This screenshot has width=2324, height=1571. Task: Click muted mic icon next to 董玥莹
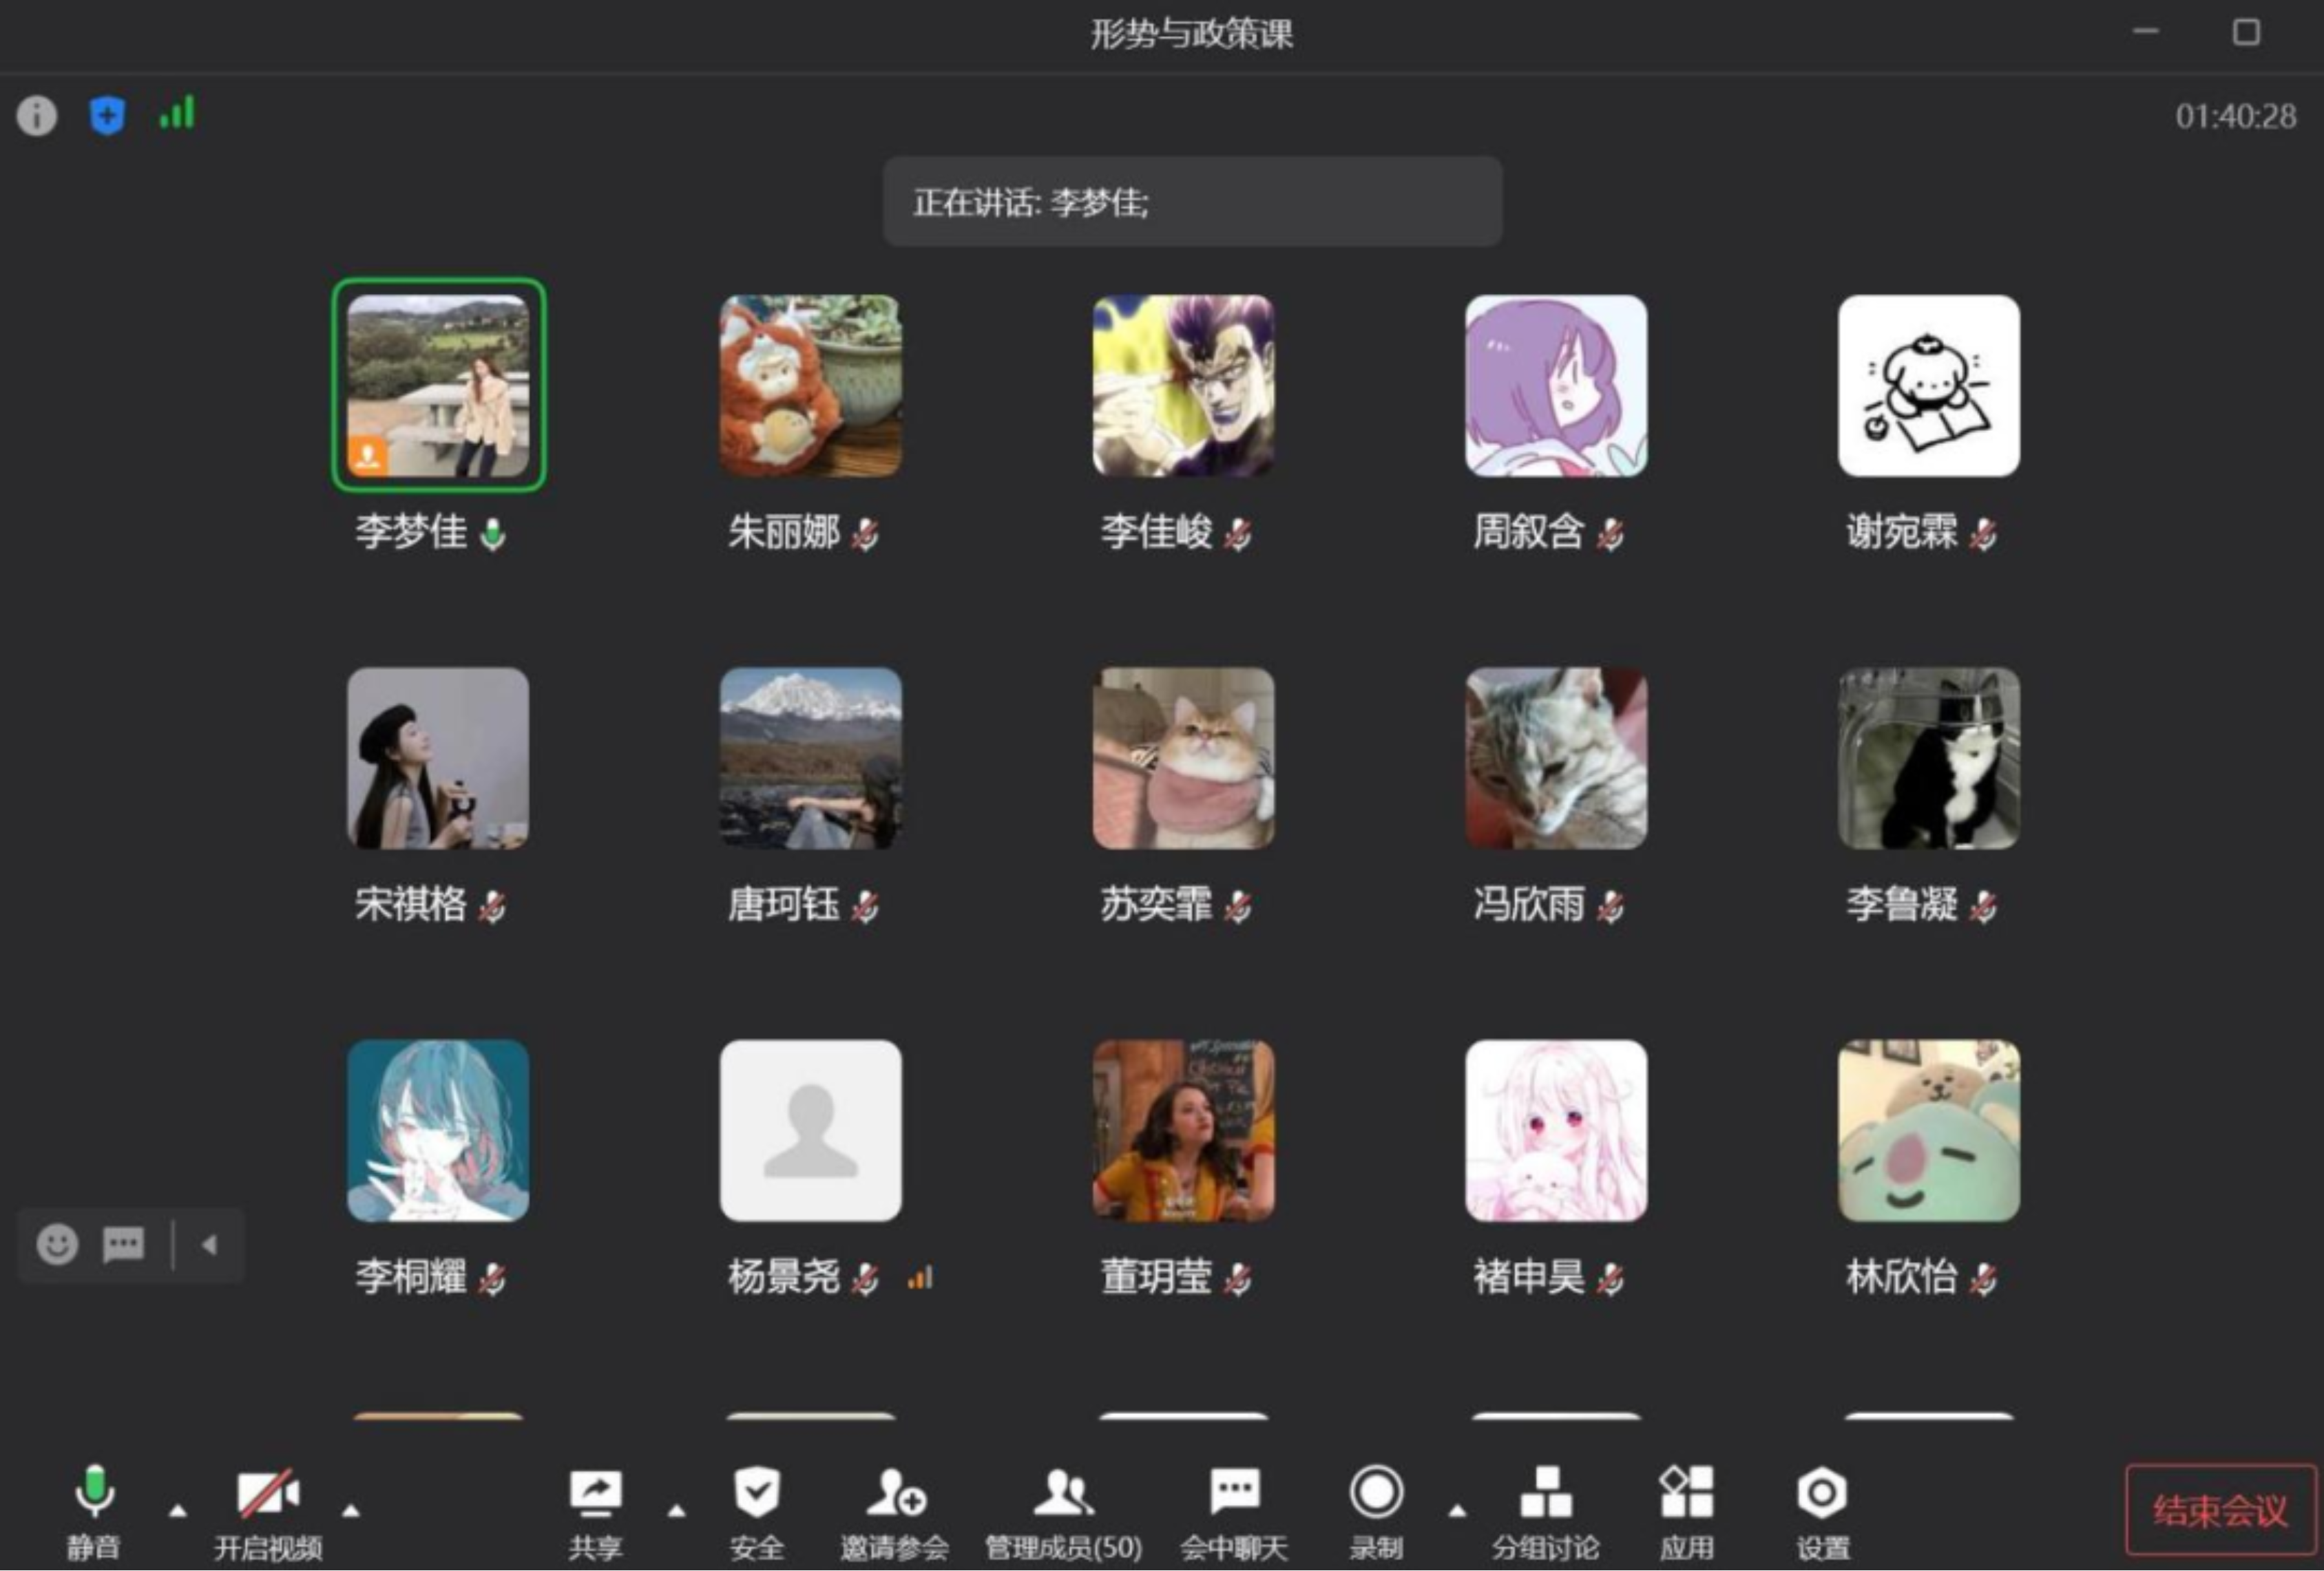click(1238, 1278)
